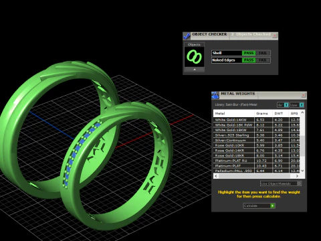
Task: Click the metal list scroll up arrow
Action: click(x=302, y=112)
